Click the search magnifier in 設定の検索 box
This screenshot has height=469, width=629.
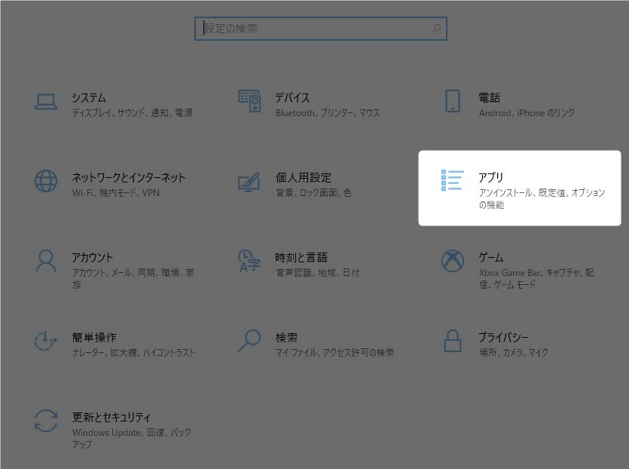[435, 29]
